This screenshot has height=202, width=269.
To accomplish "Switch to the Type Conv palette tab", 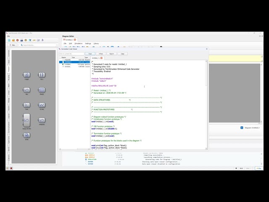I will point(8,140).
